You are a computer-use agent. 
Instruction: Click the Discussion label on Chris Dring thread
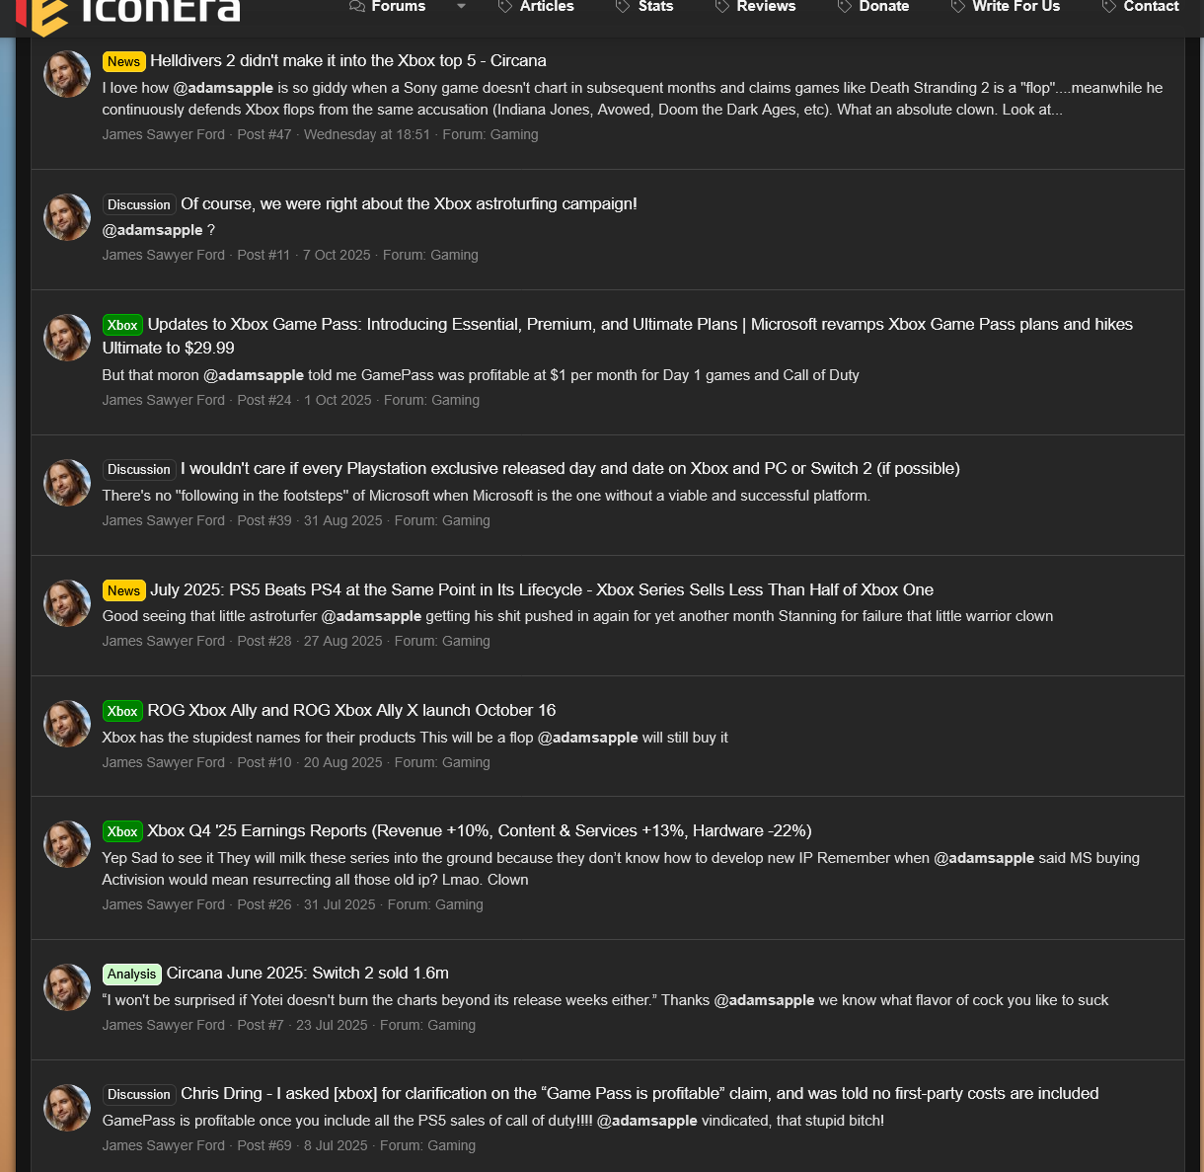[139, 1094]
